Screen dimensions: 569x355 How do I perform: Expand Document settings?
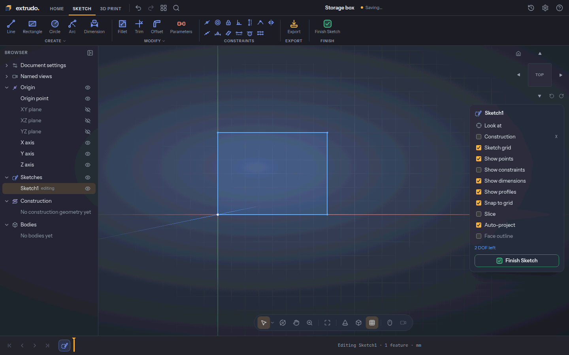point(7,65)
